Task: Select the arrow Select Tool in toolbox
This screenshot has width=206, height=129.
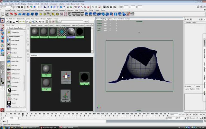Action: pyautogui.click(x=2, y=21)
